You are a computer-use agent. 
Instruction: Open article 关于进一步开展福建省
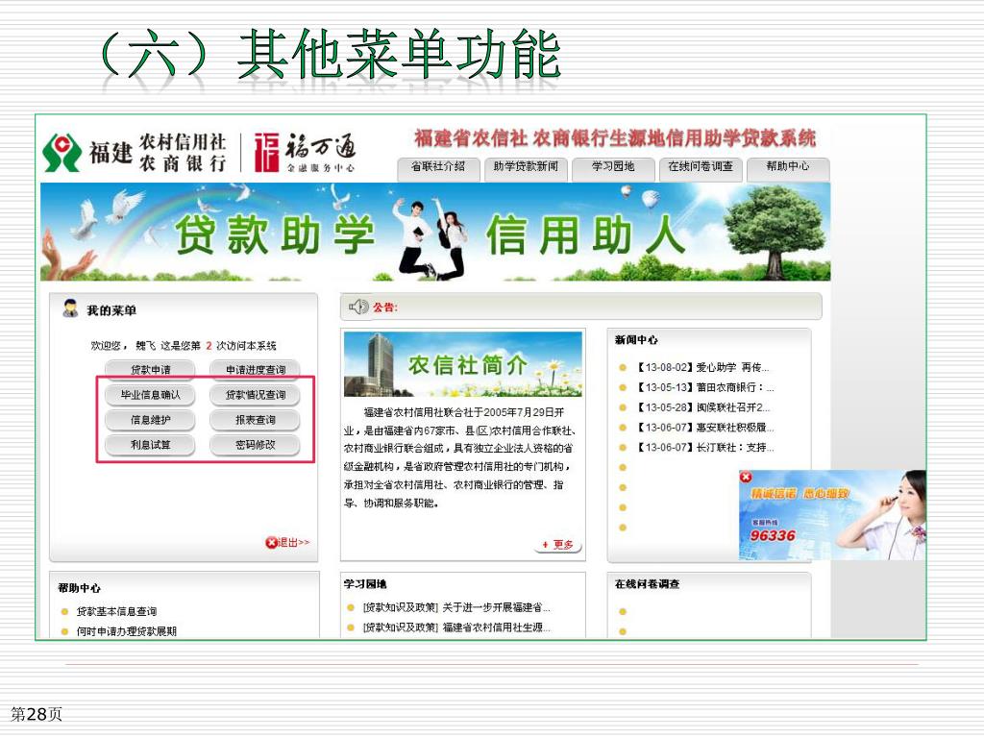click(456, 607)
